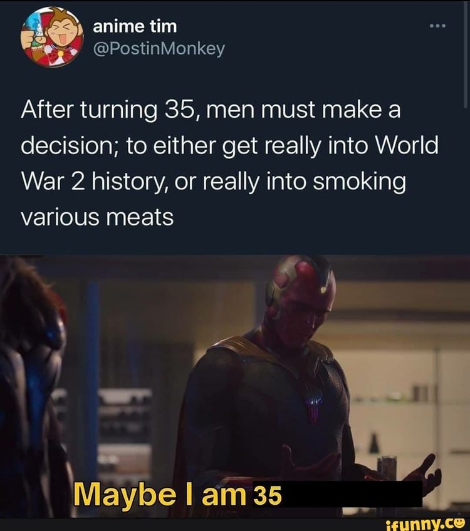Viewport: 470px width, 531px height.
Task: Open the attached movie still image
Action: (235, 386)
